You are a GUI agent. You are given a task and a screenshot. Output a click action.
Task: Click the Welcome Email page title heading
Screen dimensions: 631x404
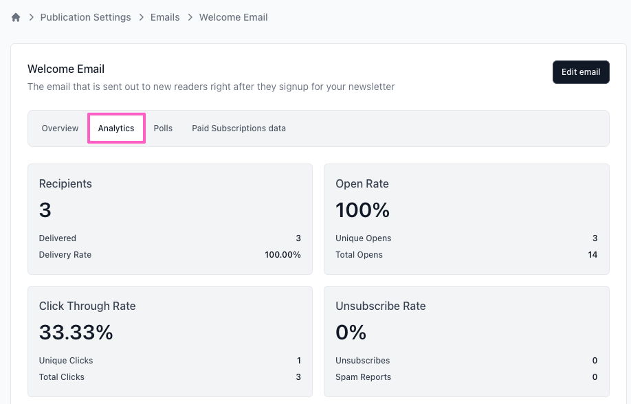[x=66, y=69]
